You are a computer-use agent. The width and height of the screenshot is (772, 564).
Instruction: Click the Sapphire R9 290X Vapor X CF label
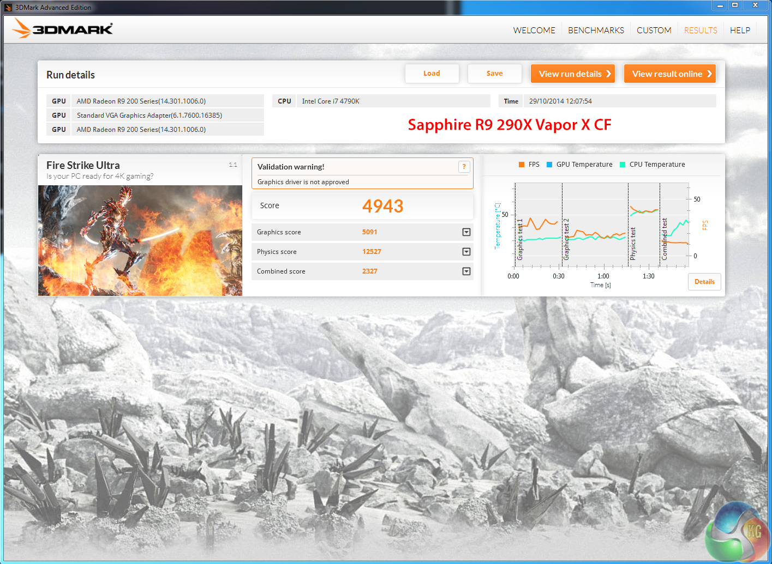pos(510,125)
